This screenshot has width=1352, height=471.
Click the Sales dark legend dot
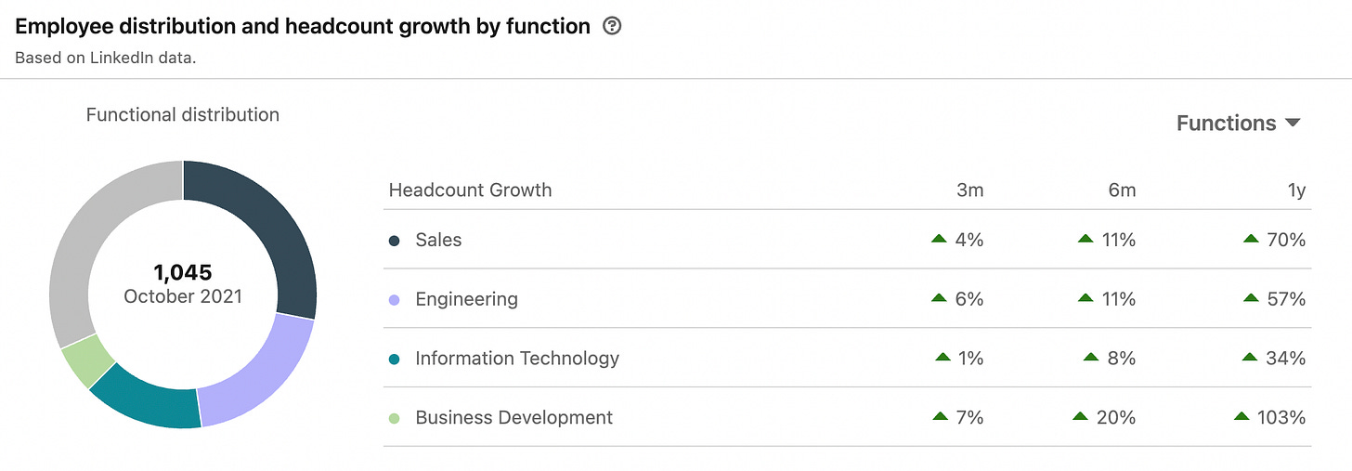click(x=395, y=241)
